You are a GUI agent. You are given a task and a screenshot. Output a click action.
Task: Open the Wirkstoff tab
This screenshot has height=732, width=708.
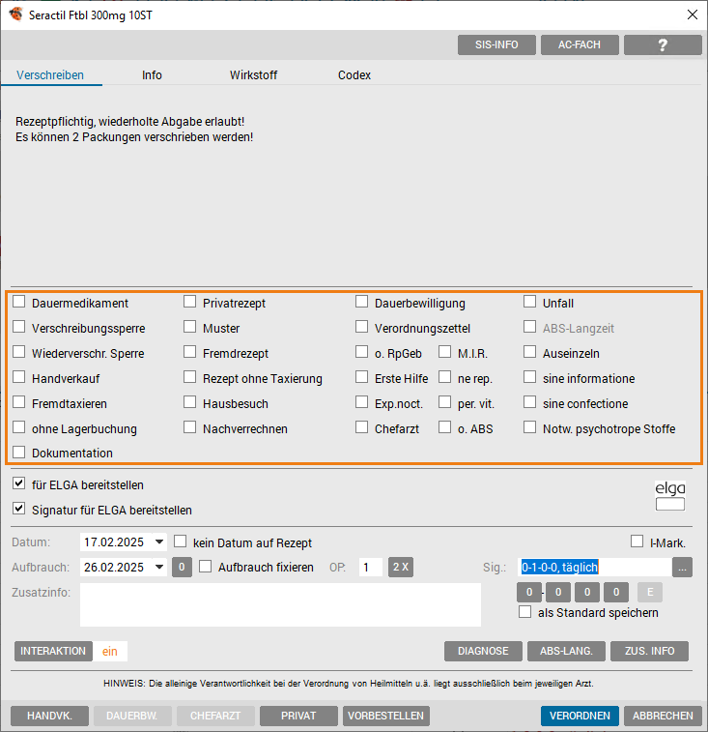[x=253, y=75]
